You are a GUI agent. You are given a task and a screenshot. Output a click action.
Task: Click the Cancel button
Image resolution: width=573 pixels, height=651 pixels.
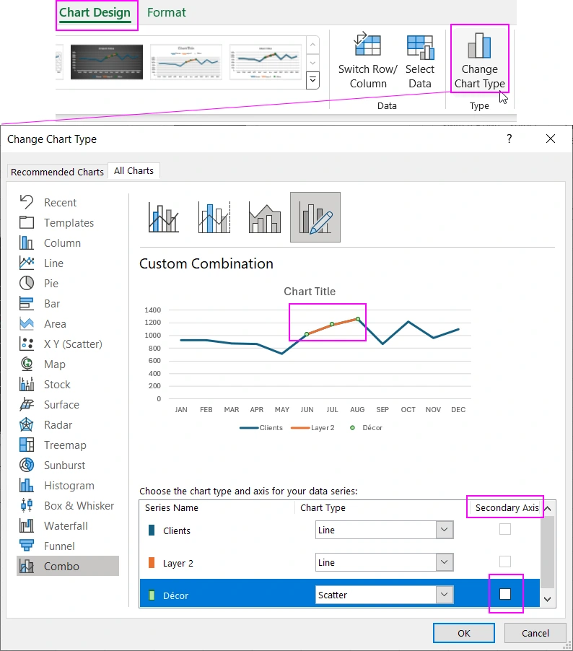click(x=535, y=633)
